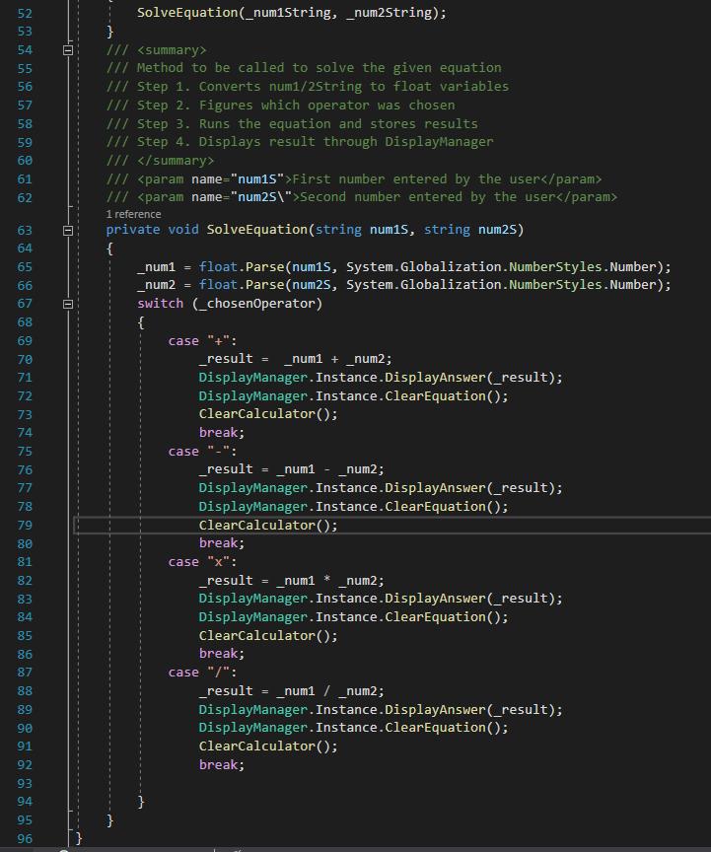The image size is (711, 852).
Task: Click the 'void' keyword on line 63
Action: click(183, 230)
